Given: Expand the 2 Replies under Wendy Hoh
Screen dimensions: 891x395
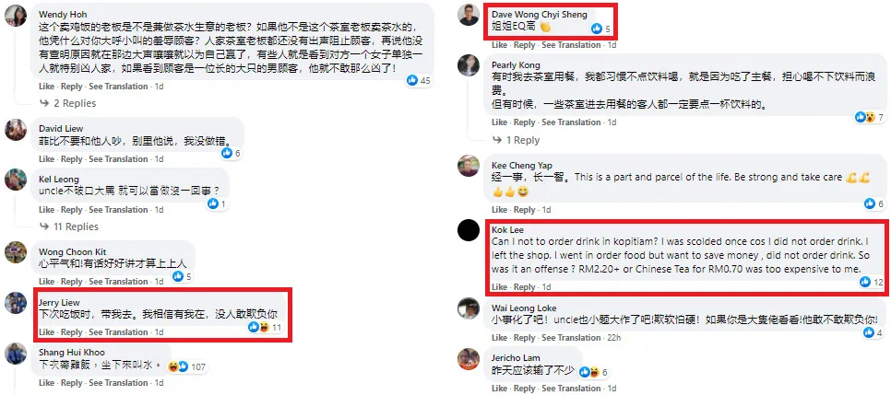Looking at the screenshot, I should [68, 103].
